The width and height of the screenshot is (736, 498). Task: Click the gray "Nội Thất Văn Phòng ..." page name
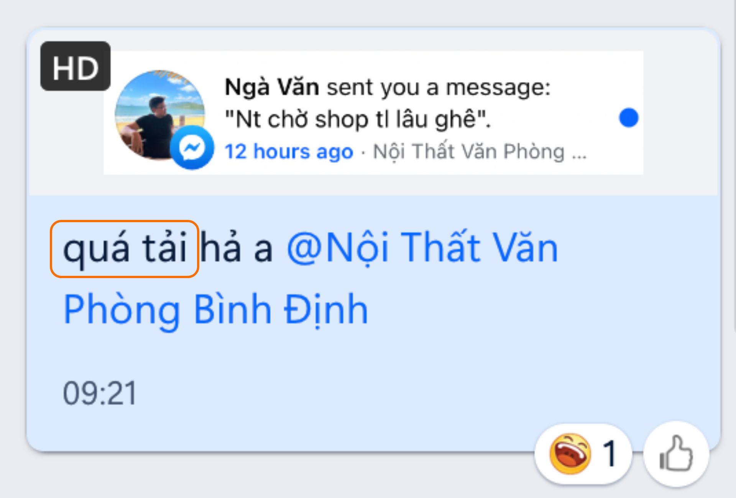tap(480, 152)
